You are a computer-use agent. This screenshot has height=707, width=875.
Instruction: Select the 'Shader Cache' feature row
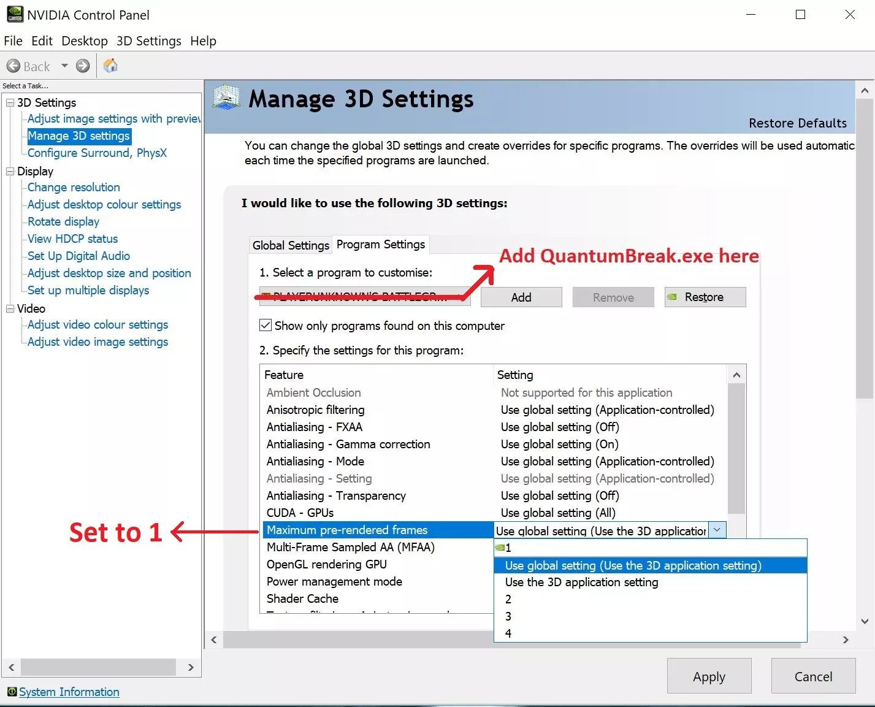[378, 598]
